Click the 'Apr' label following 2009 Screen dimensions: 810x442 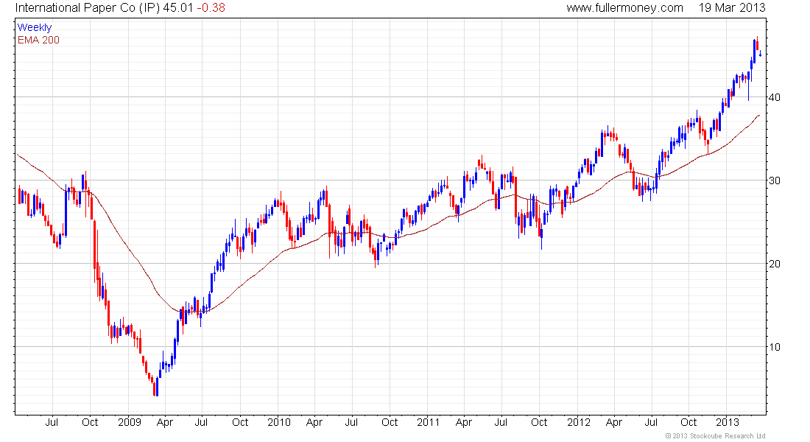click(165, 422)
